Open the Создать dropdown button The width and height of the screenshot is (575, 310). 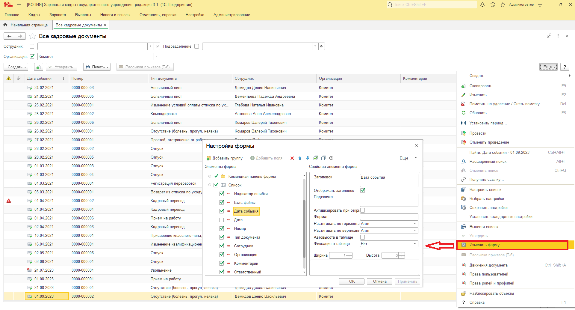point(16,67)
